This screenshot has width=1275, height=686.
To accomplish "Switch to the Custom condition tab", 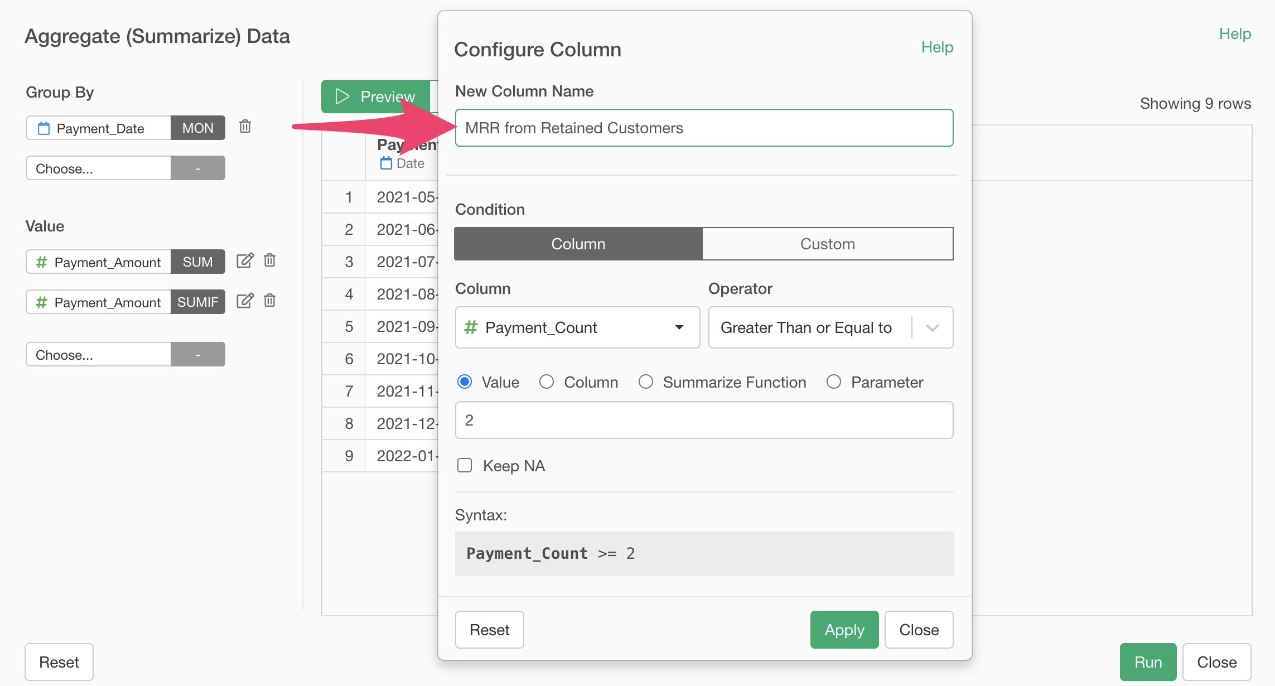I will tap(827, 244).
